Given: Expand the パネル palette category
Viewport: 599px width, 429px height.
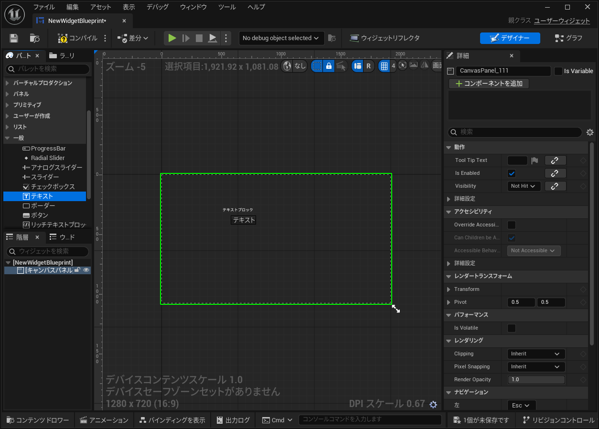Looking at the screenshot, I should tap(7, 94).
